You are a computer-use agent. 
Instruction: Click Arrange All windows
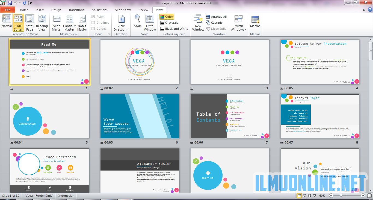point(216,17)
